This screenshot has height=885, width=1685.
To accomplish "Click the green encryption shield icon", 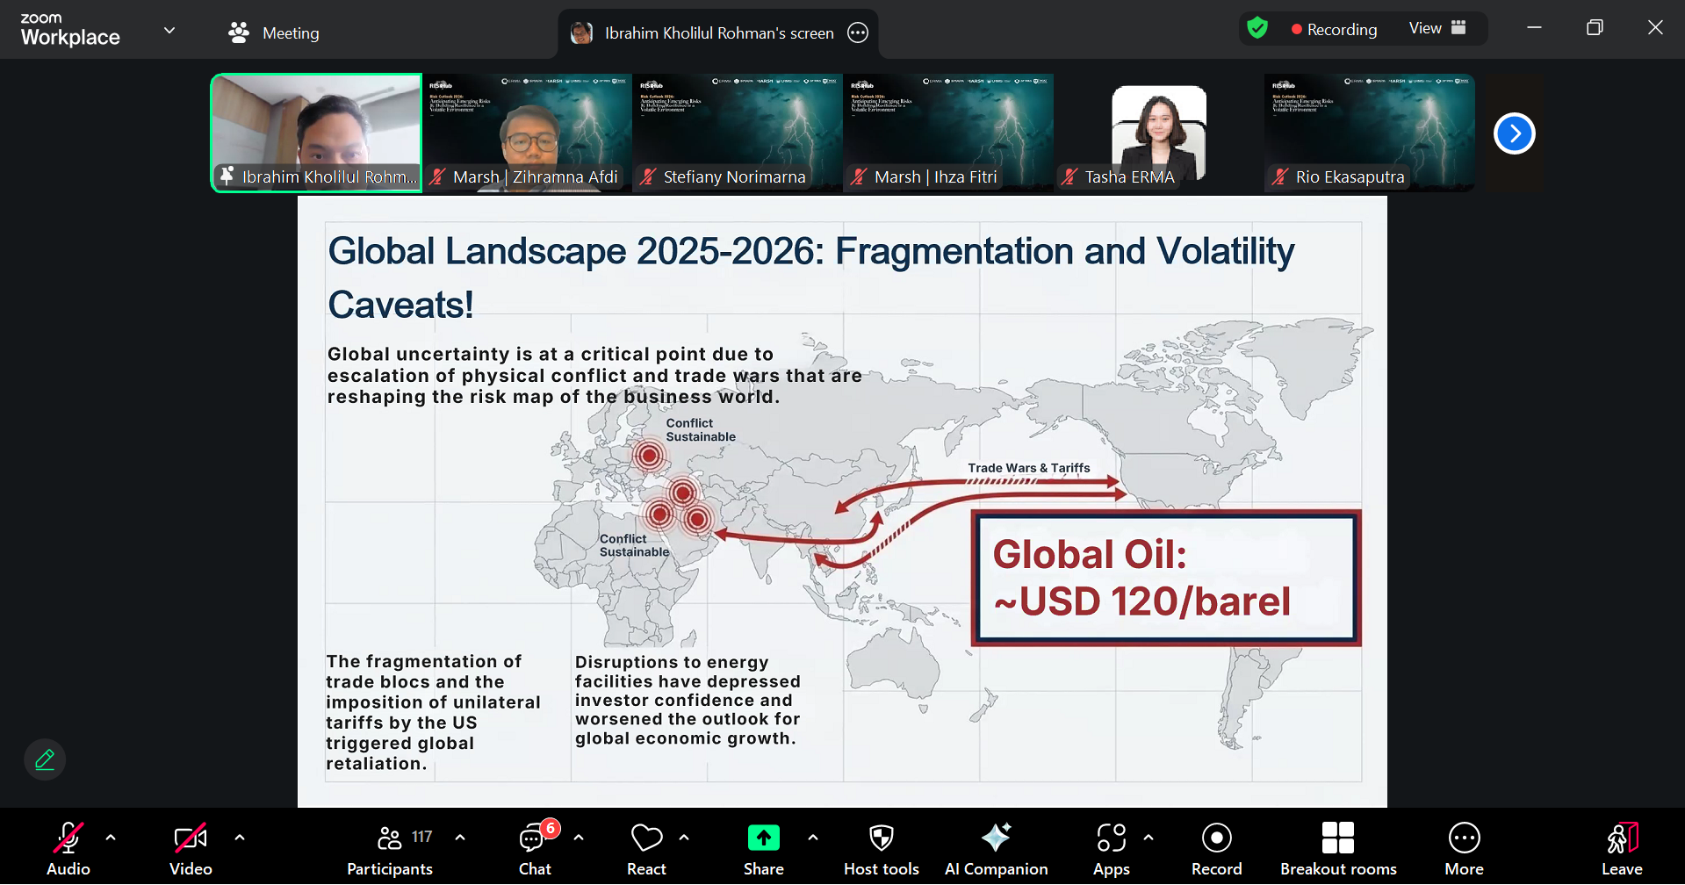I will pyautogui.click(x=1257, y=29).
